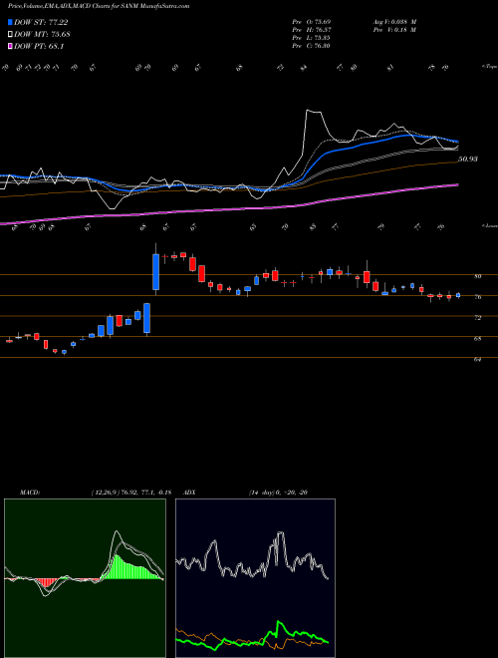Select the 'DOW PT: 68.1' legend label
Screen dimensions: 498x658
[x=39, y=46]
